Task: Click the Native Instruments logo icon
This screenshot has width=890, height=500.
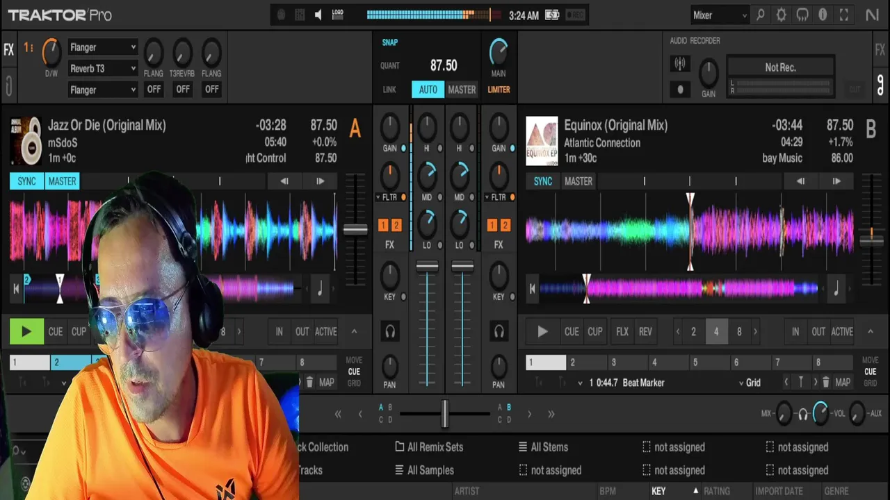Action: click(872, 15)
